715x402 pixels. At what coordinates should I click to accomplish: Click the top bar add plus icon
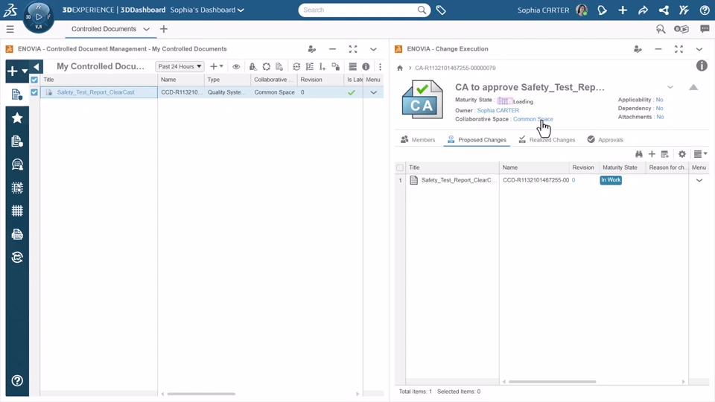click(x=623, y=10)
